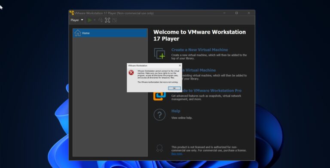The height and width of the screenshot is (168, 330).
Task: Click the Home house icon
Action: point(78,33)
